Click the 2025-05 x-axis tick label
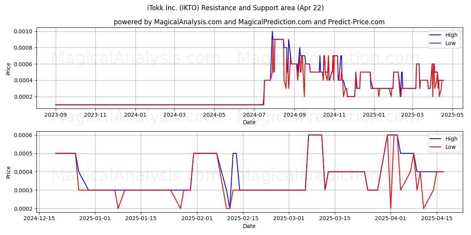The width and height of the screenshot is (471, 235). pyautogui.click(x=453, y=115)
